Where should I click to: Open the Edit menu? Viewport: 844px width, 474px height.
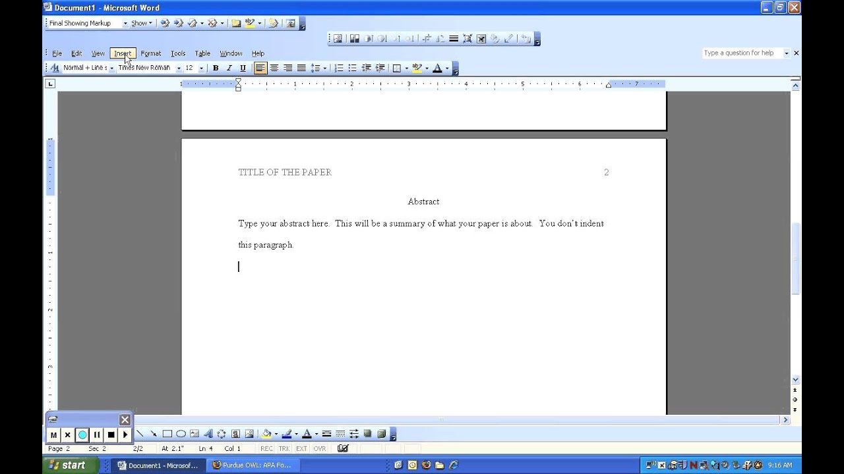[76, 53]
